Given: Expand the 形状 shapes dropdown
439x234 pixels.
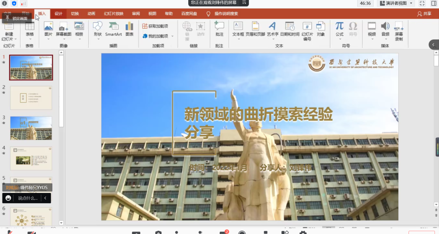Looking at the screenshot, I should coord(98,39).
